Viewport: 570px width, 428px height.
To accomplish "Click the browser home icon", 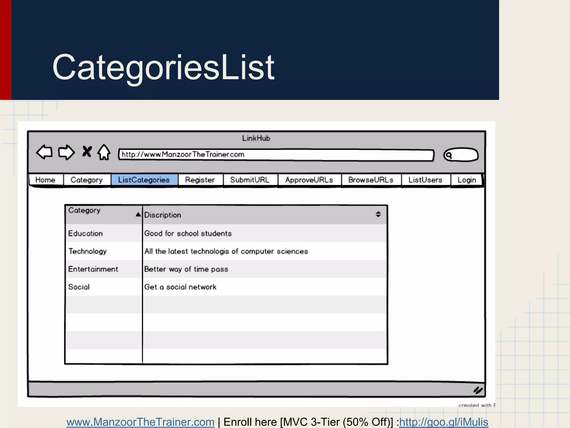I will tap(104, 152).
